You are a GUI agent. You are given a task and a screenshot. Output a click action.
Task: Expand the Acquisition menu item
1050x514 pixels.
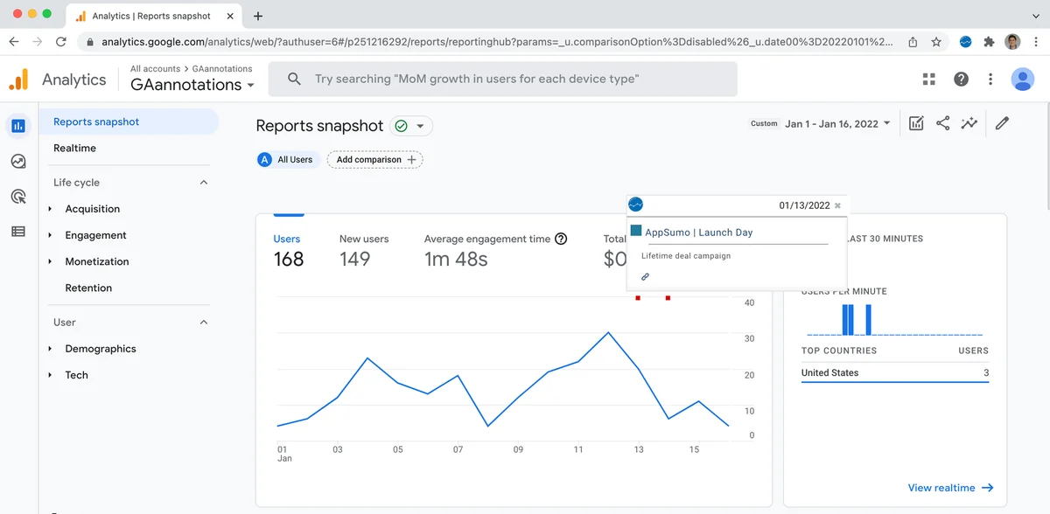(92, 209)
